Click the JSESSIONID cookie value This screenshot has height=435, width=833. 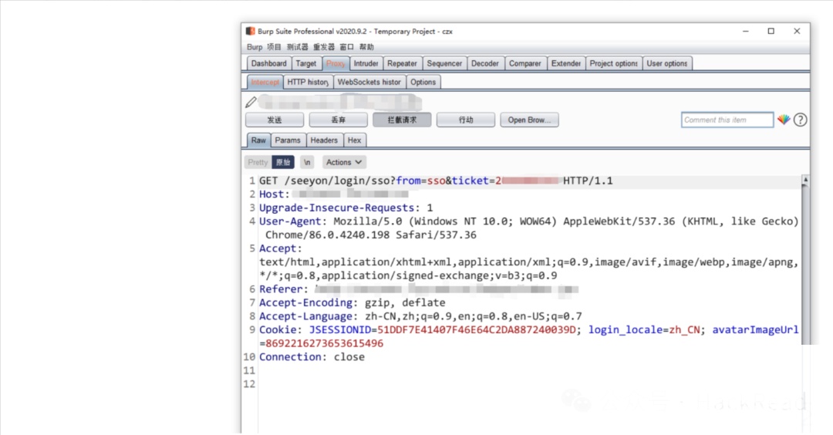pyautogui.click(x=477, y=330)
